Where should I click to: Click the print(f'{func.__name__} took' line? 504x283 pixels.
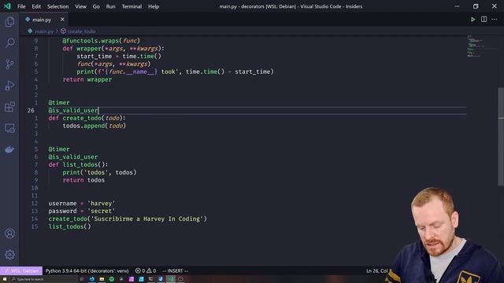tap(175, 72)
